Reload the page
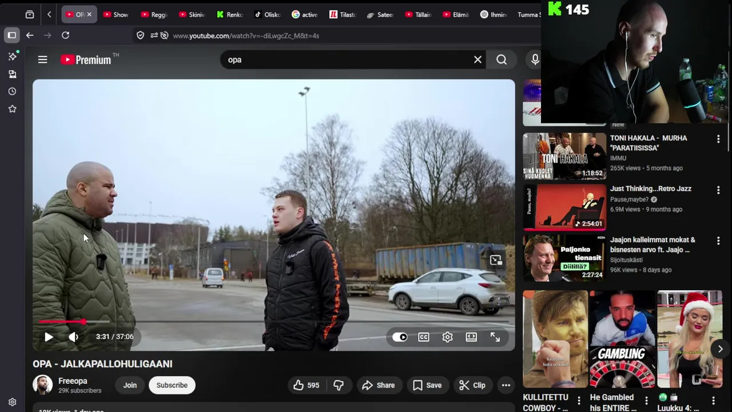Viewport: 732px width, 412px height. pyautogui.click(x=65, y=35)
